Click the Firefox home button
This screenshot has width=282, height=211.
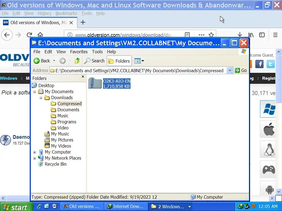click(40, 35)
